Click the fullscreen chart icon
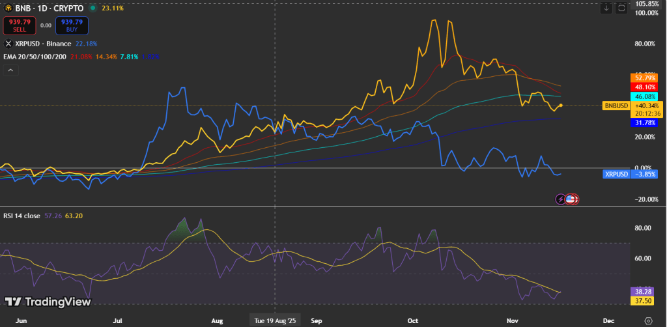The image size is (667, 327). [621, 8]
